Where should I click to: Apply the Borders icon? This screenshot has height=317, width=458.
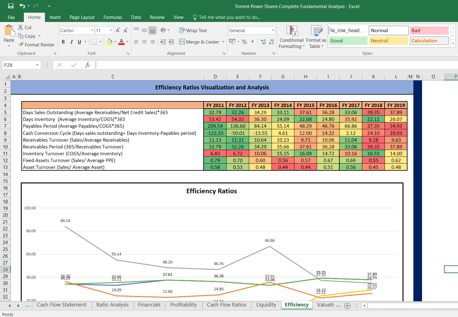(x=95, y=41)
